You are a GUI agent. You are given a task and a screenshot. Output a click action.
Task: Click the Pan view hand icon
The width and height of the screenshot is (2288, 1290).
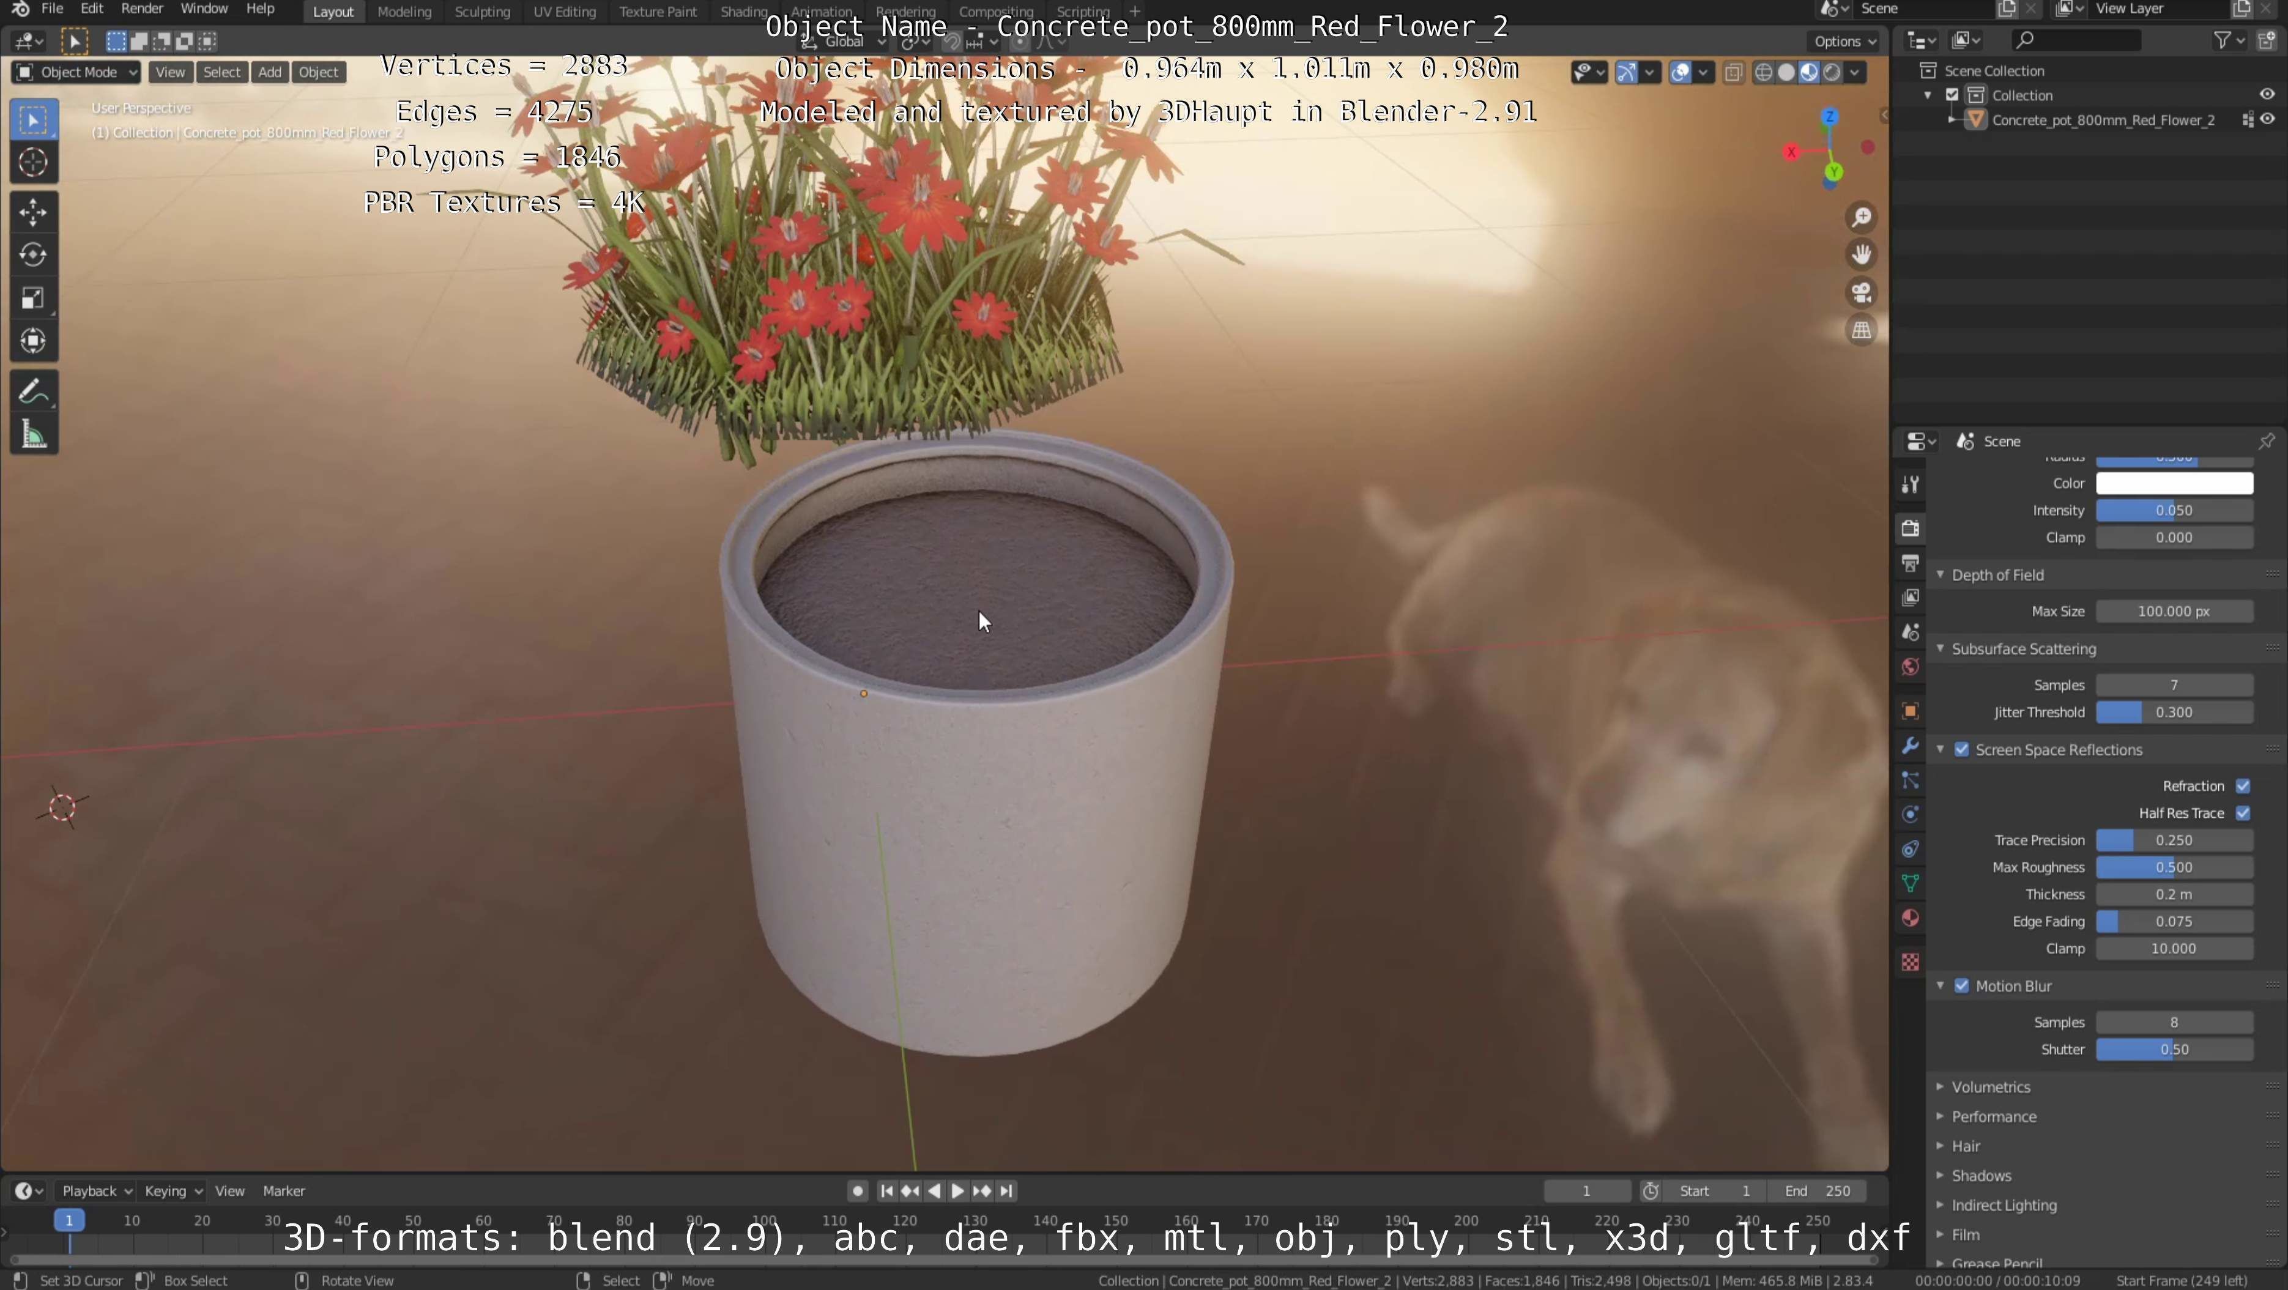click(x=1862, y=255)
